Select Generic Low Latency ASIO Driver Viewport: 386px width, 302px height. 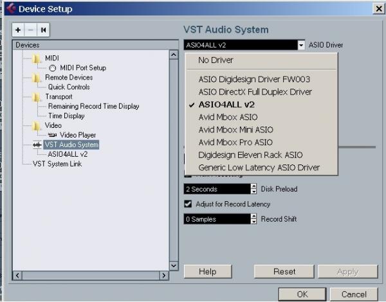point(261,168)
